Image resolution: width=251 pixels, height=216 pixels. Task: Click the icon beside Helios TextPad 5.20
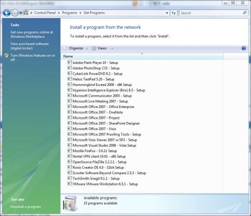tap(70, 79)
